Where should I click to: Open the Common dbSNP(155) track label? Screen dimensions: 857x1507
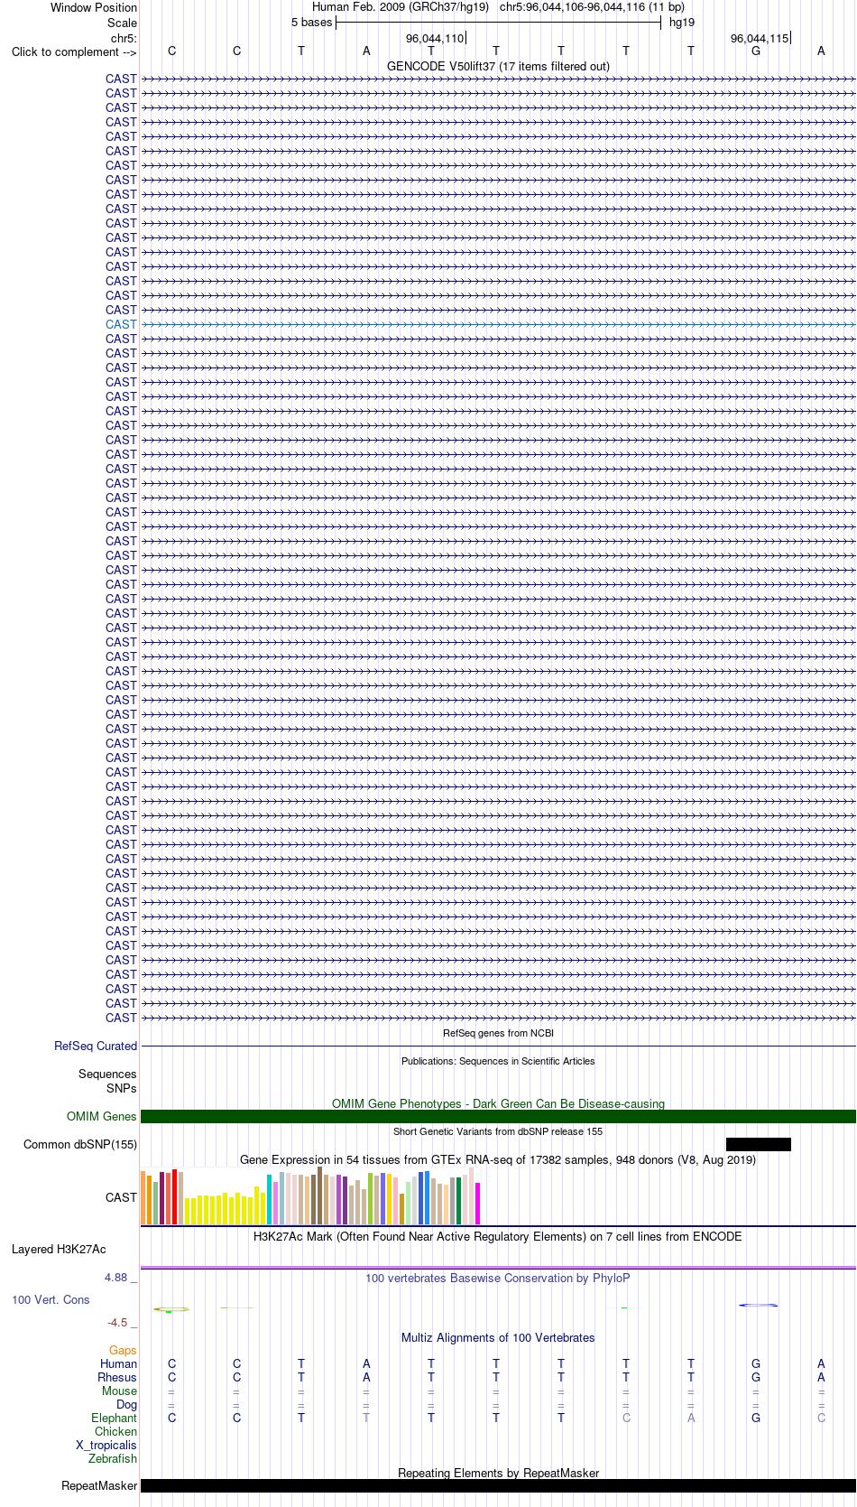click(x=80, y=1144)
